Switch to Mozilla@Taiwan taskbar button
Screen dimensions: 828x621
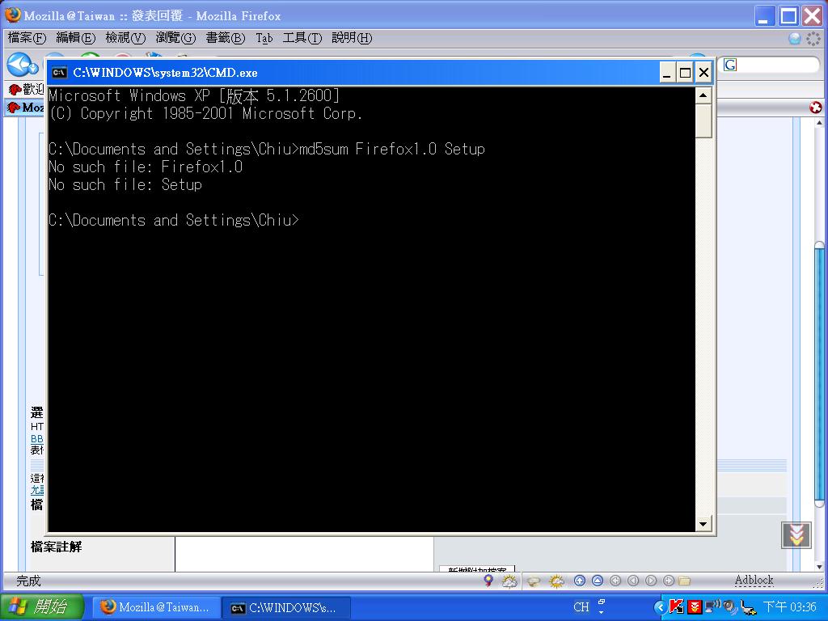tap(156, 607)
